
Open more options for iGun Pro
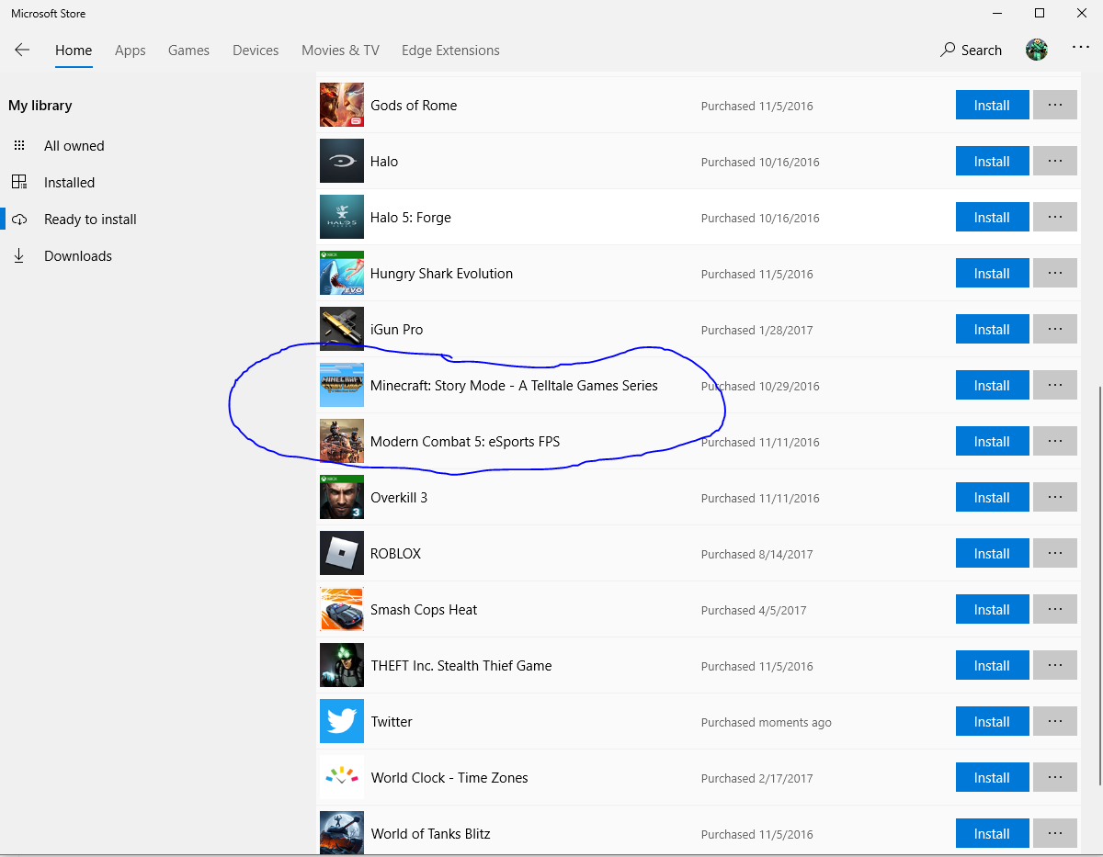1055,330
